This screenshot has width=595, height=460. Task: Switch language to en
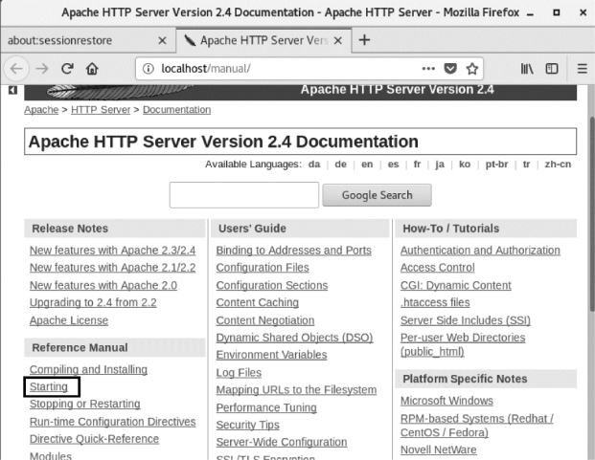click(x=367, y=164)
